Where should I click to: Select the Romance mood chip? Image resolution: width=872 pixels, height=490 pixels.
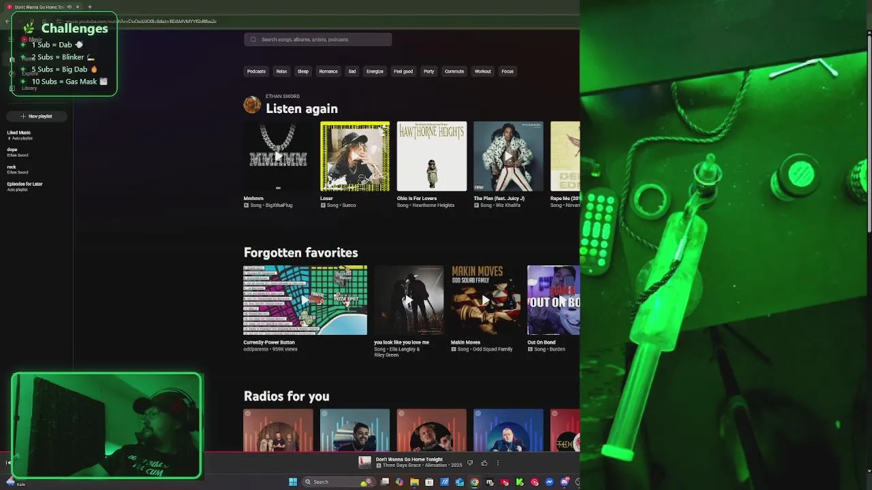pyautogui.click(x=328, y=71)
